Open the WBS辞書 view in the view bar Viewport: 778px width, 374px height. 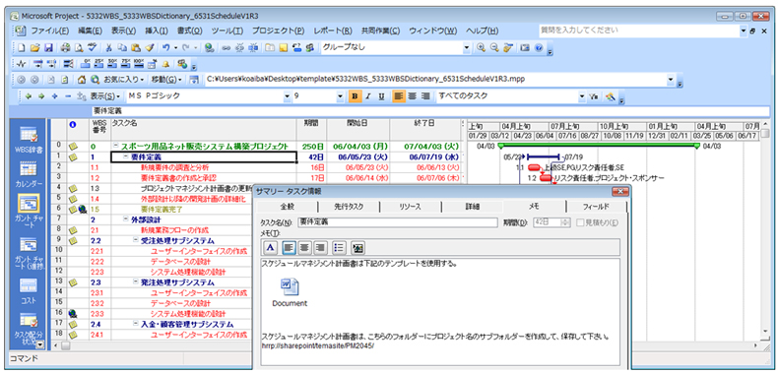click(28, 139)
